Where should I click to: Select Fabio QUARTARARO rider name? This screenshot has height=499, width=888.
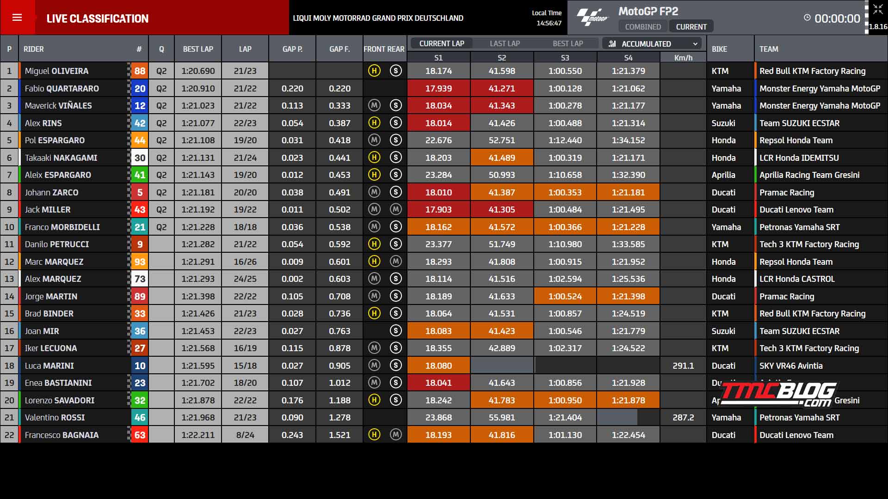(x=62, y=88)
